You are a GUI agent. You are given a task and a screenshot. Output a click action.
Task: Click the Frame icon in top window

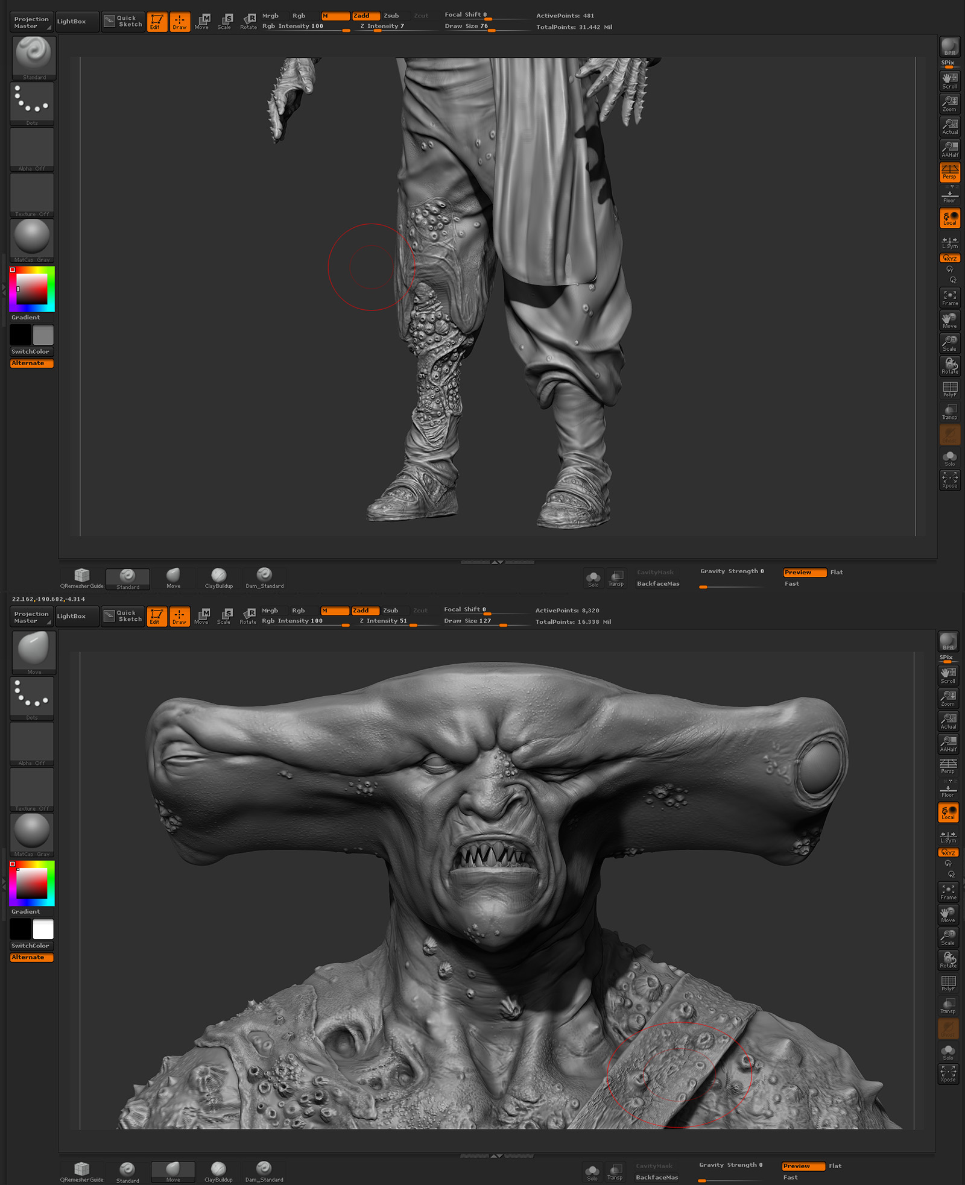point(950,298)
